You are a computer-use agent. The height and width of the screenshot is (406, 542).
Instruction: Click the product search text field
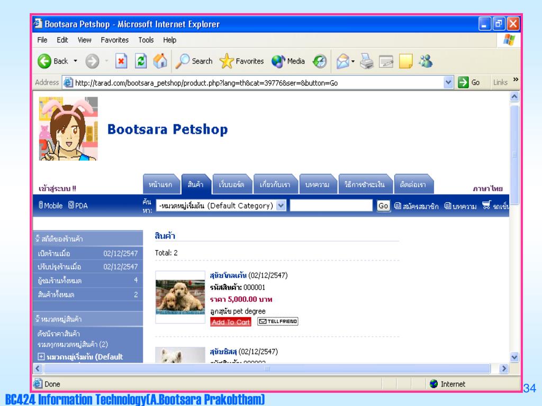point(331,206)
